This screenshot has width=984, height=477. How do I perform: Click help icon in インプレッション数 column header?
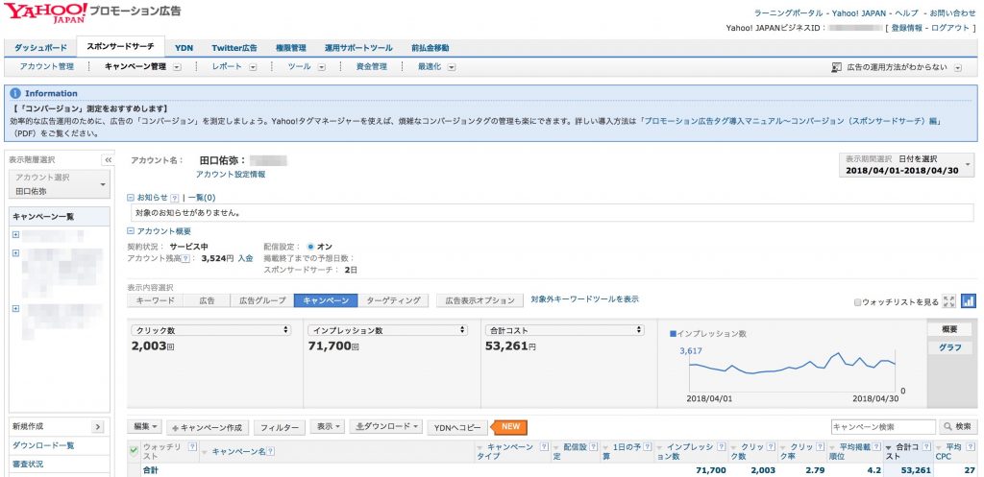coord(721,447)
